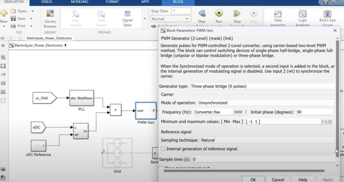
Task: Click the Step Forward icon
Action: tap(237, 13)
